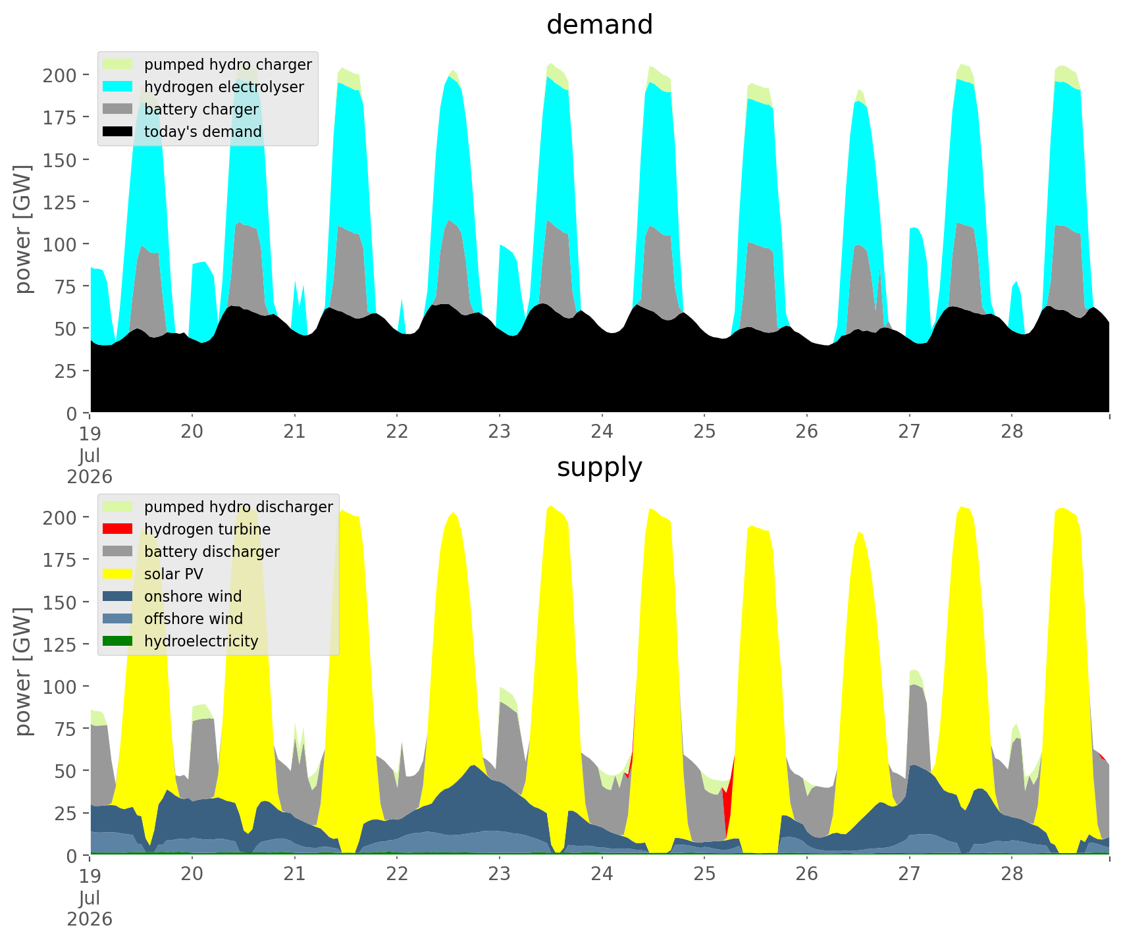Click the gray battery charger legend swatch

(x=118, y=109)
